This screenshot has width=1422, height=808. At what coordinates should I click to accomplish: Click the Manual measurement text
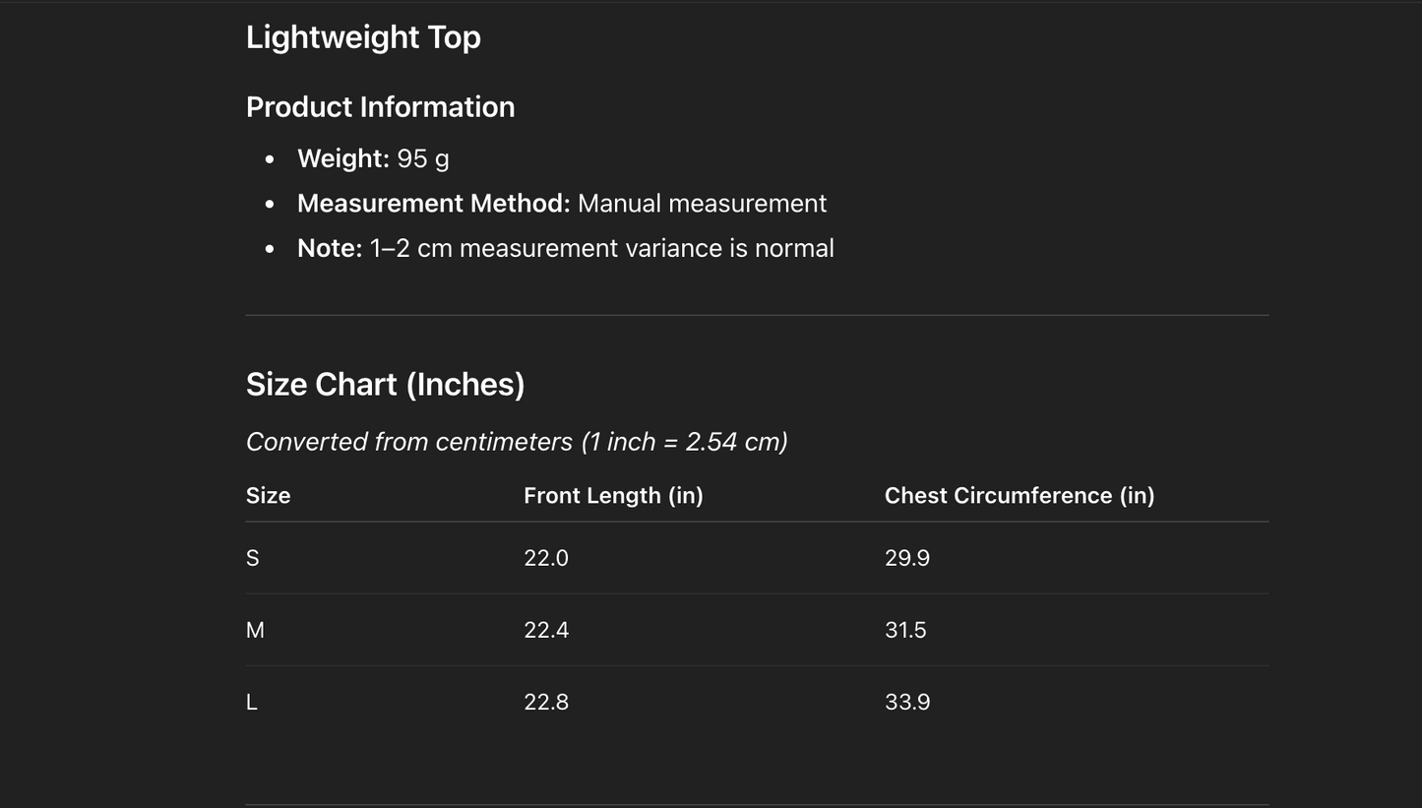[x=702, y=204]
